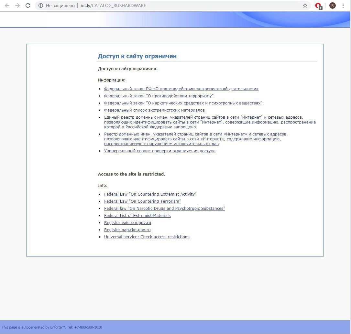Open the Chrome three-dot menu
This screenshot has width=351, height=334.
coord(343,5)
